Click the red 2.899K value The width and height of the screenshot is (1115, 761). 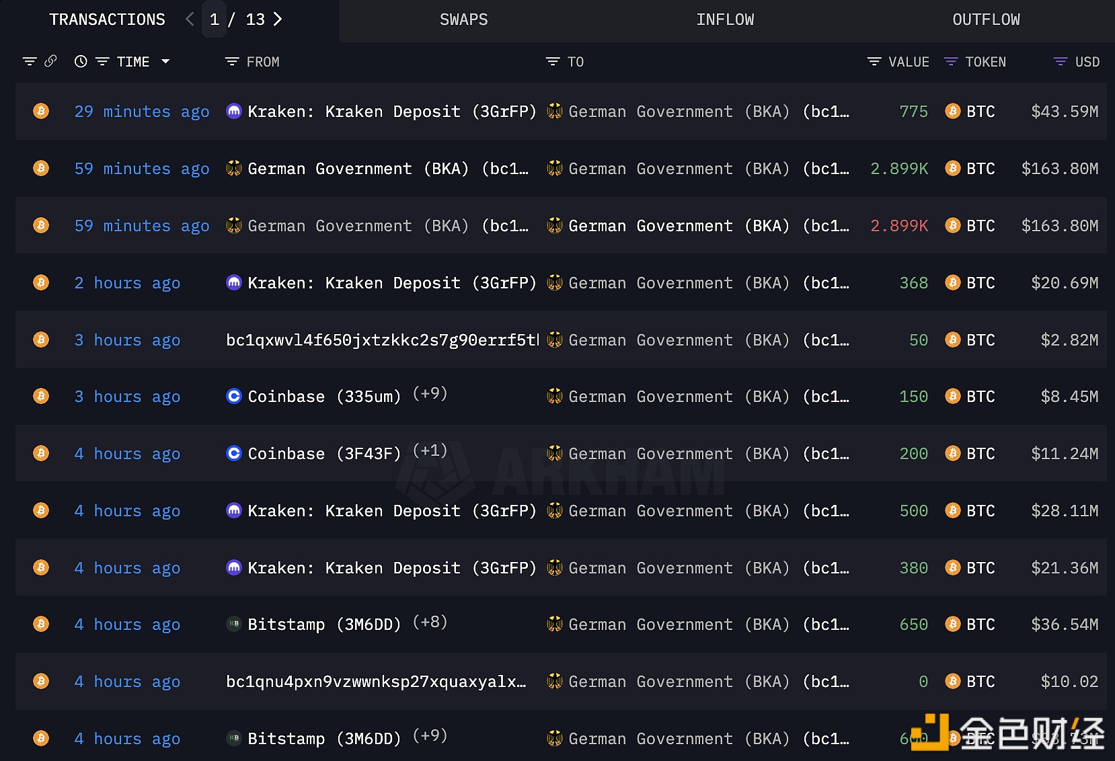point(899,226)
